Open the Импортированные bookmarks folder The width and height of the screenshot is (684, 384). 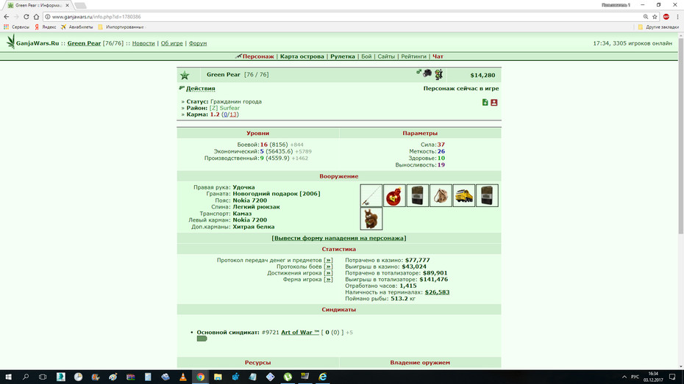pyautogui.click(x=121, y=27)
